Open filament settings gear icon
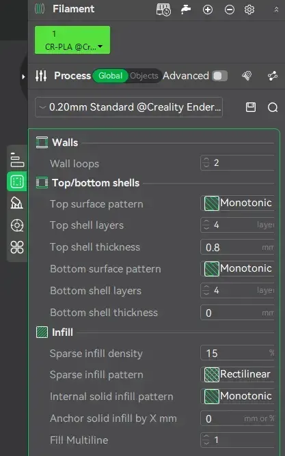 [249, 10]
